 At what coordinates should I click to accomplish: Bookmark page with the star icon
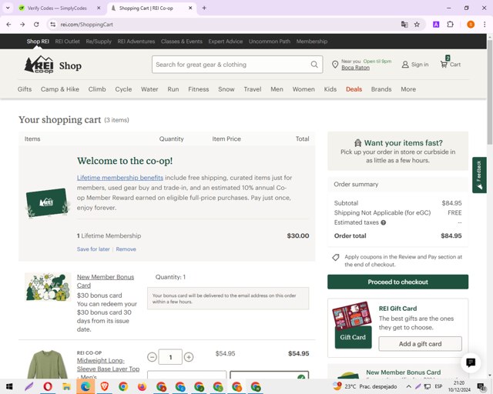click(417, 25)
